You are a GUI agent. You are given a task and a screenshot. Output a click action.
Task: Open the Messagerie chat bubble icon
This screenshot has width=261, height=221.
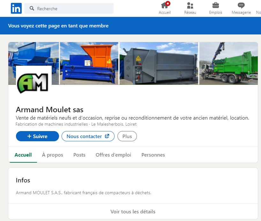click(241, 5)
